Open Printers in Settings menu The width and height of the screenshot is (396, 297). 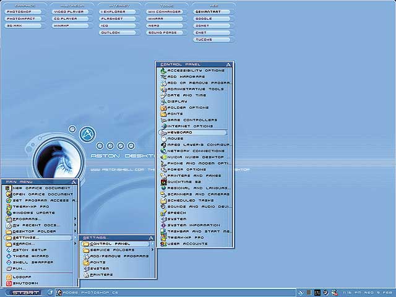click(116, 275)
